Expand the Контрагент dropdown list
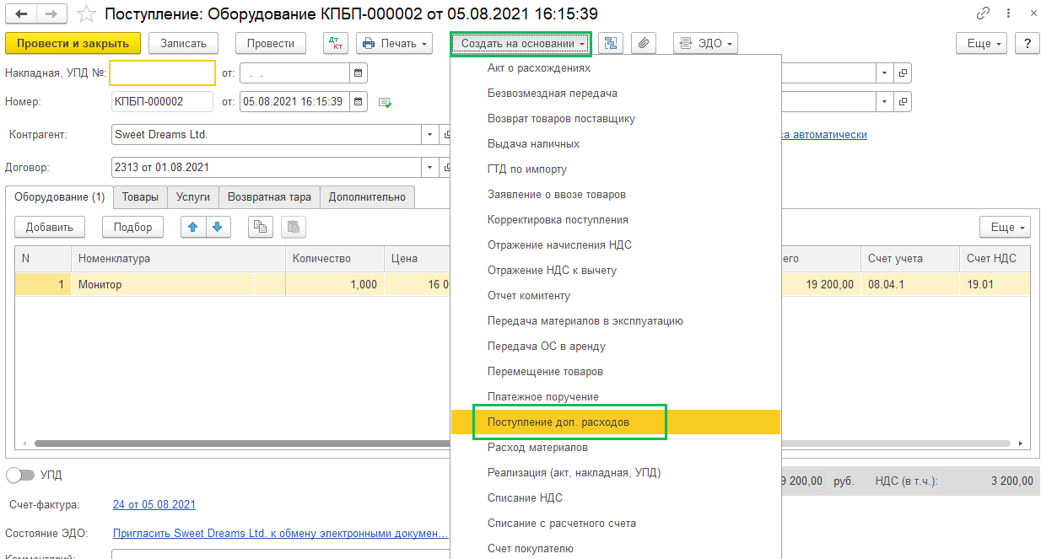This screenshot has height=559, width=1041. pos(429,135)
